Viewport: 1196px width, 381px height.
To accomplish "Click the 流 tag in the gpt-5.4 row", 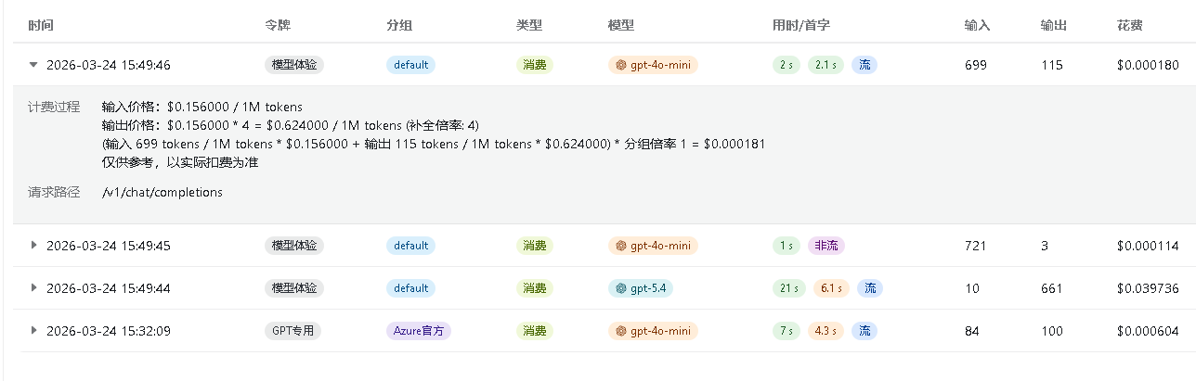I will (x=869, y=288).
